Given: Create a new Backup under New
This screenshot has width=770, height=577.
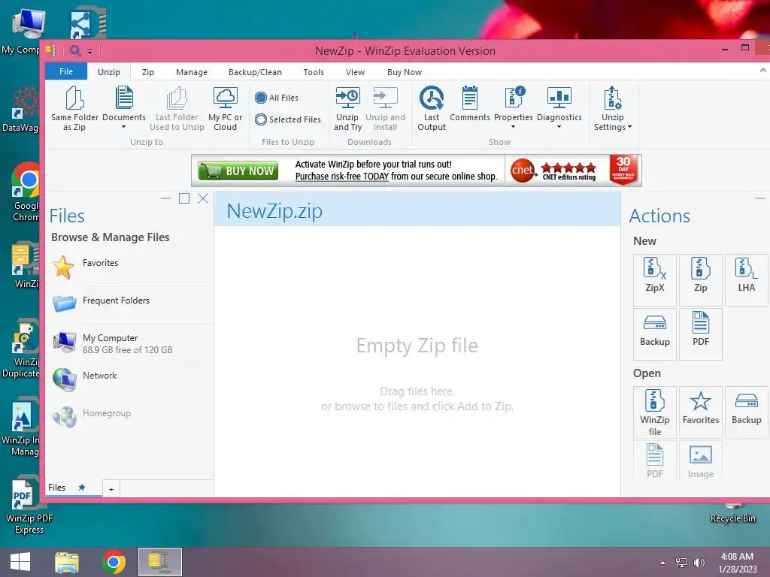Looking at the screenshot, I should (x=655, y=334).
